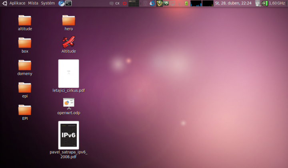Viewport: 288px width, 168px height.
Task: Click the 'openwrt.odp' file name label
Action: (x=69, y=113)
